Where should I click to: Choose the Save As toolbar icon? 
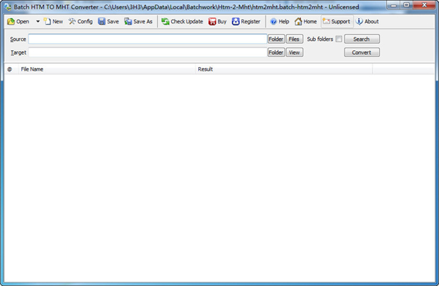pos(138,21)
